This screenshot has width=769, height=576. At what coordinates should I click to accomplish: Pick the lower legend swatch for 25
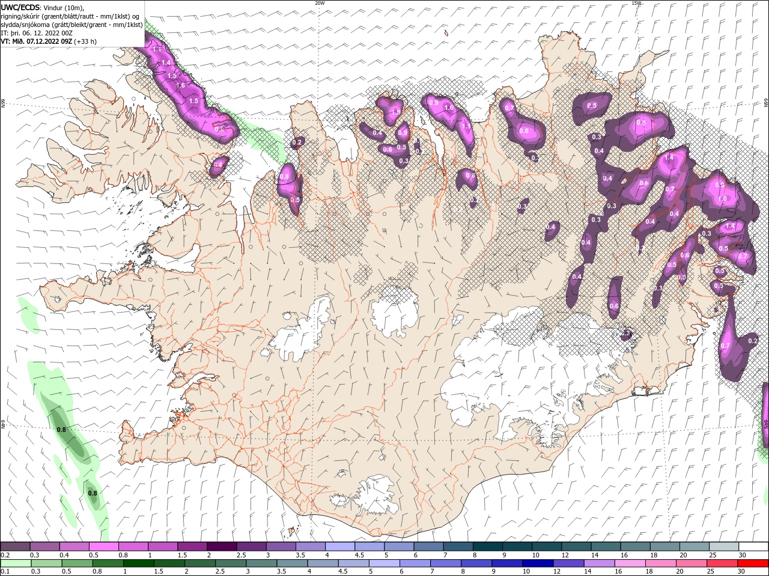(x=722, y=563)
